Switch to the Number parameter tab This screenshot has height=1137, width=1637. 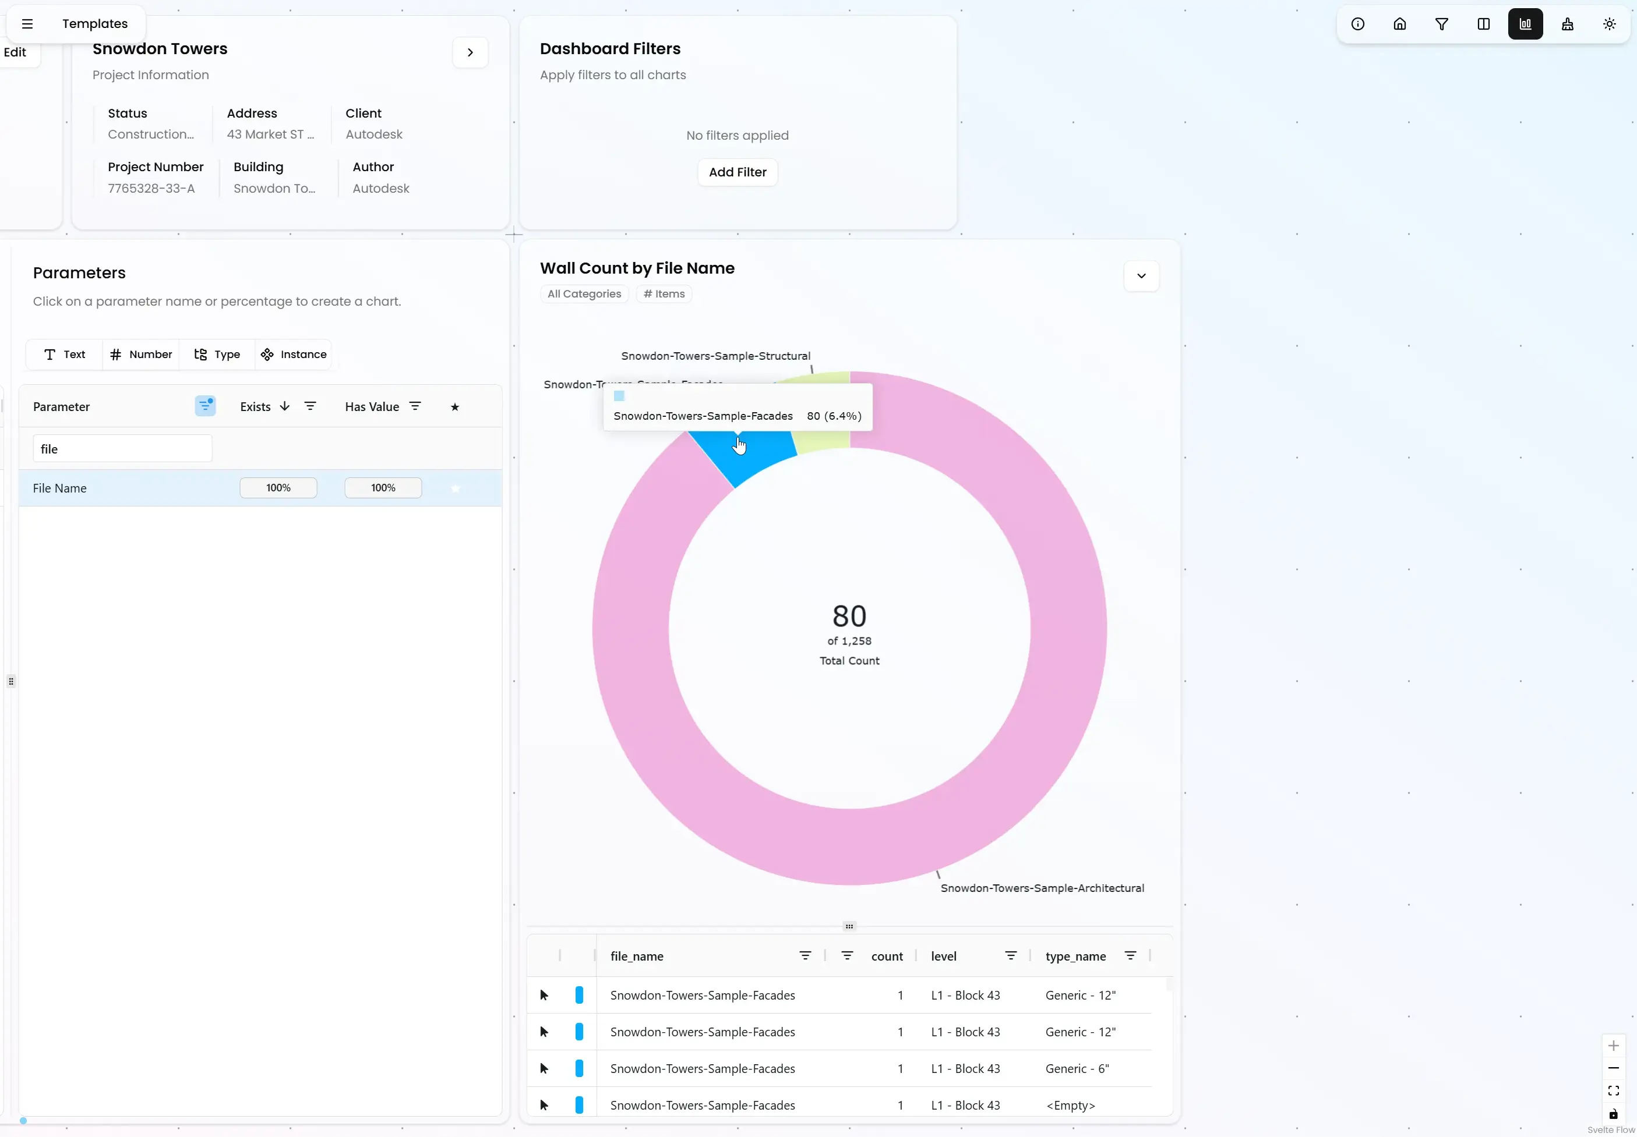[141, 354]
